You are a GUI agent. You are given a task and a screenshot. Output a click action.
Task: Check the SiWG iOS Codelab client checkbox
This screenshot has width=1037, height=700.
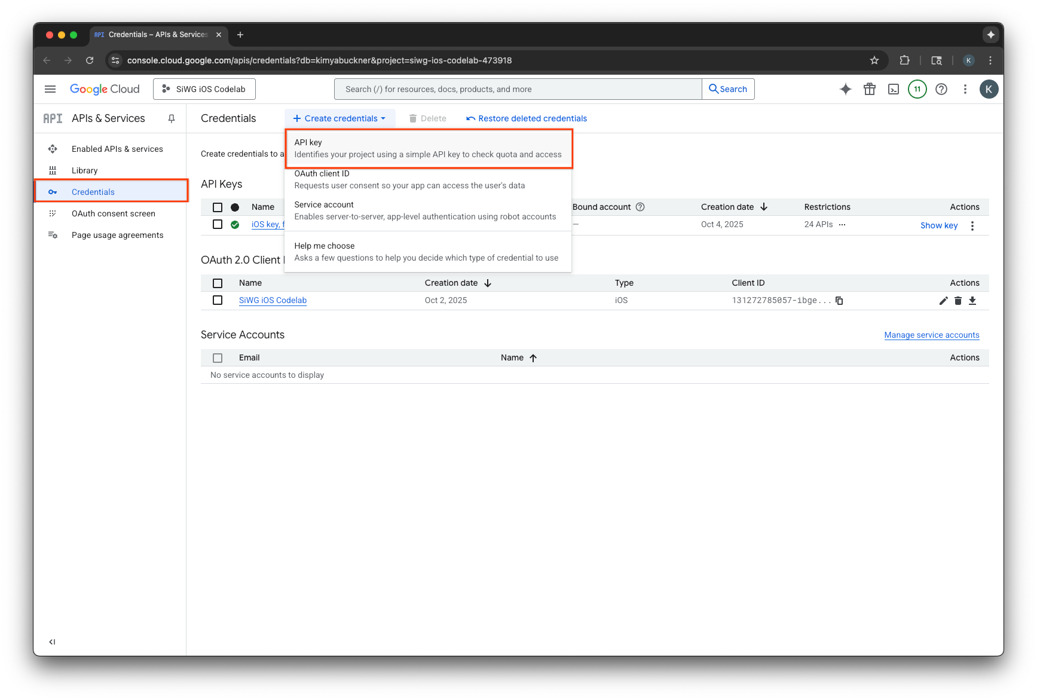point(218,300)
